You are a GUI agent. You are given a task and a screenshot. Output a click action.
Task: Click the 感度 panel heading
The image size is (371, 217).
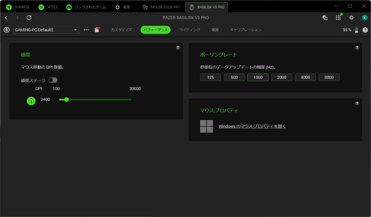point(26,55)
